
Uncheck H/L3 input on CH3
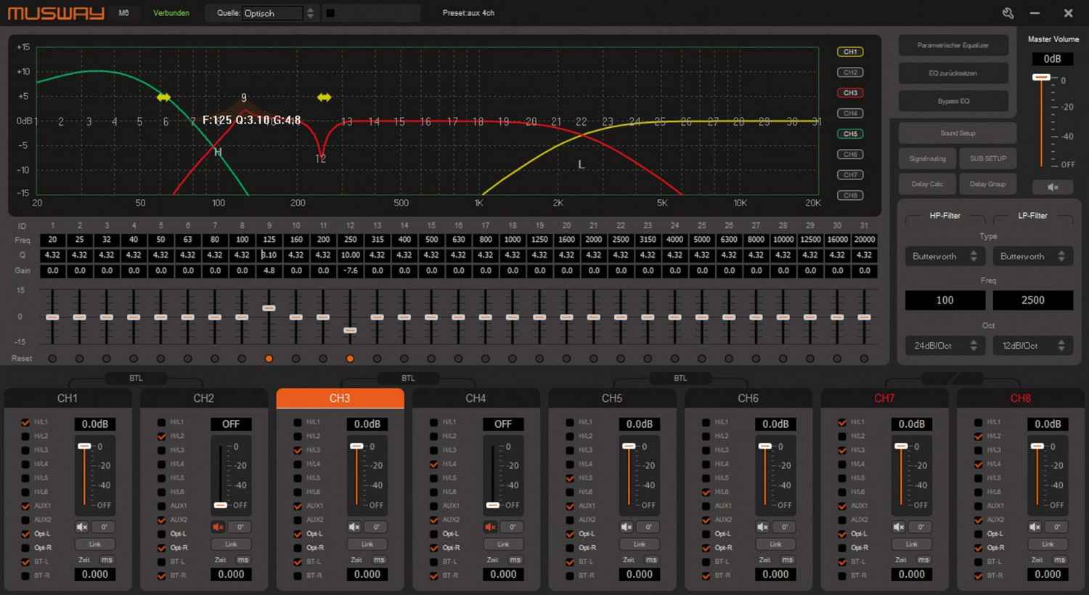point(298,450)
